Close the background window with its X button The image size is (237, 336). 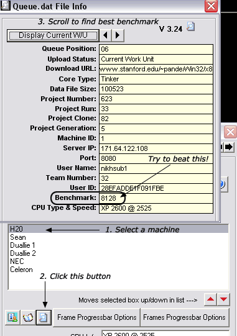click(230, 132)
